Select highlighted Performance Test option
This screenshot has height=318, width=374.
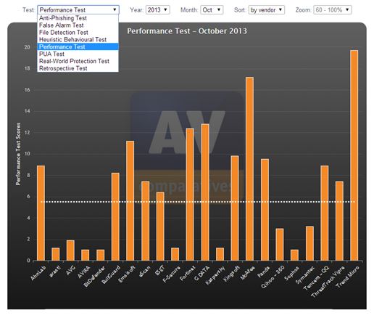(x=78, y=46)
